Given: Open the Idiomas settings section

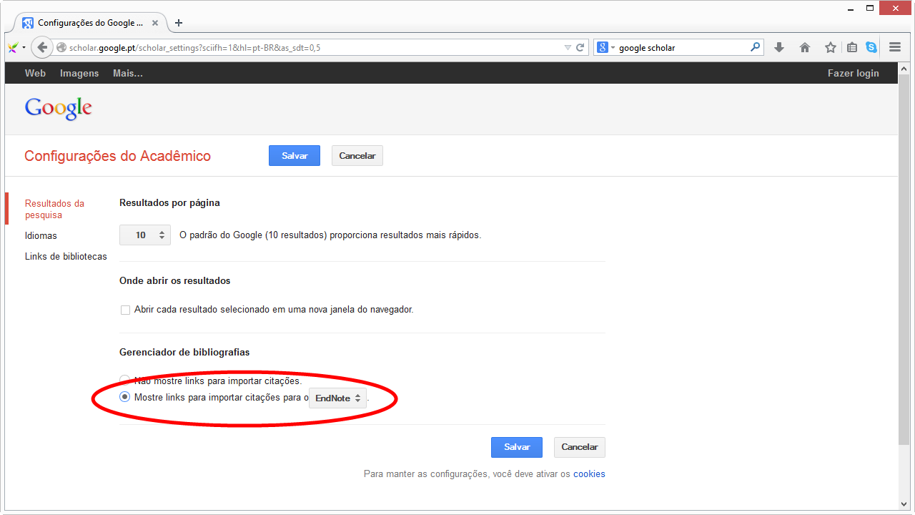Looking at the screenshot, I should tap(41, 235).
